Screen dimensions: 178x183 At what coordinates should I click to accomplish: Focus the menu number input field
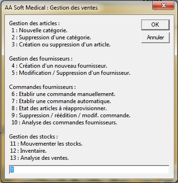point(89,170)
